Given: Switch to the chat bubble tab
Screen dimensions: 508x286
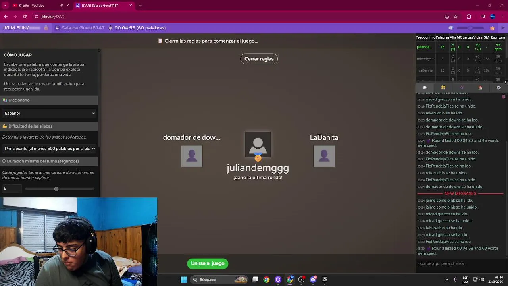Looking at the screenshot, I should (x=424, y=87).
